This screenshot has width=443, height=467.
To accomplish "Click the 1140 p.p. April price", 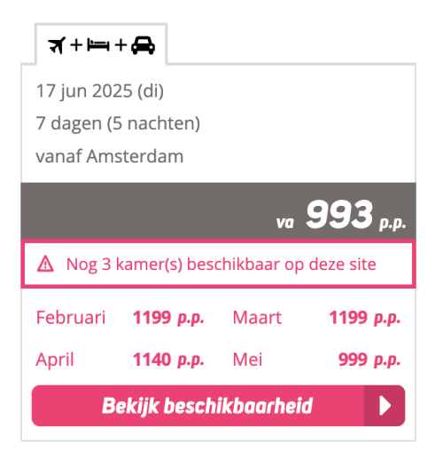I will (x=168, y=360).
